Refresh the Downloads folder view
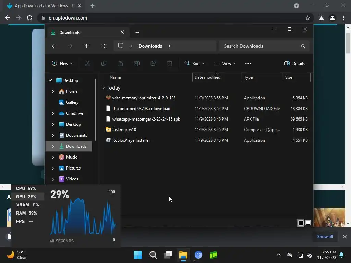The width and height of the screenshot is (351, 263). coord(103,46)
